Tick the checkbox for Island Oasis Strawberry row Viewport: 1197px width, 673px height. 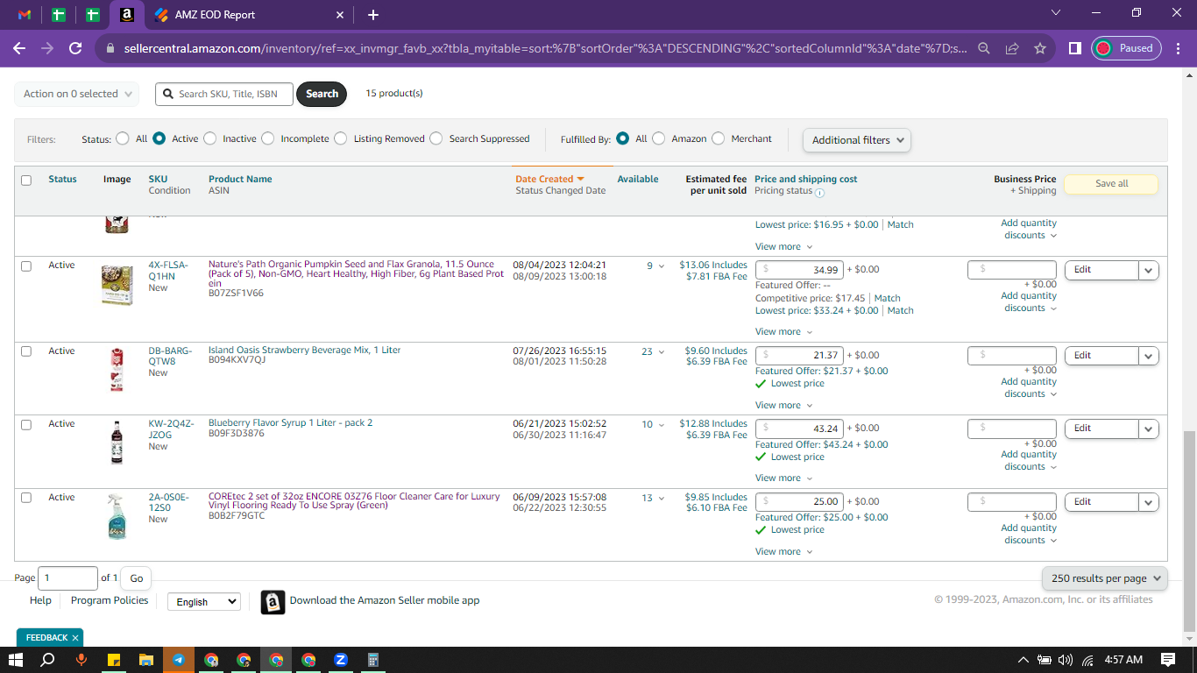(x=26, y=351)
